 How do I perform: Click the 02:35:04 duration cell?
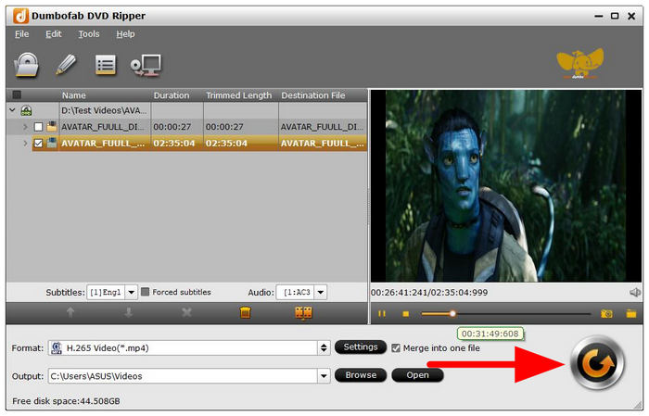177,143
